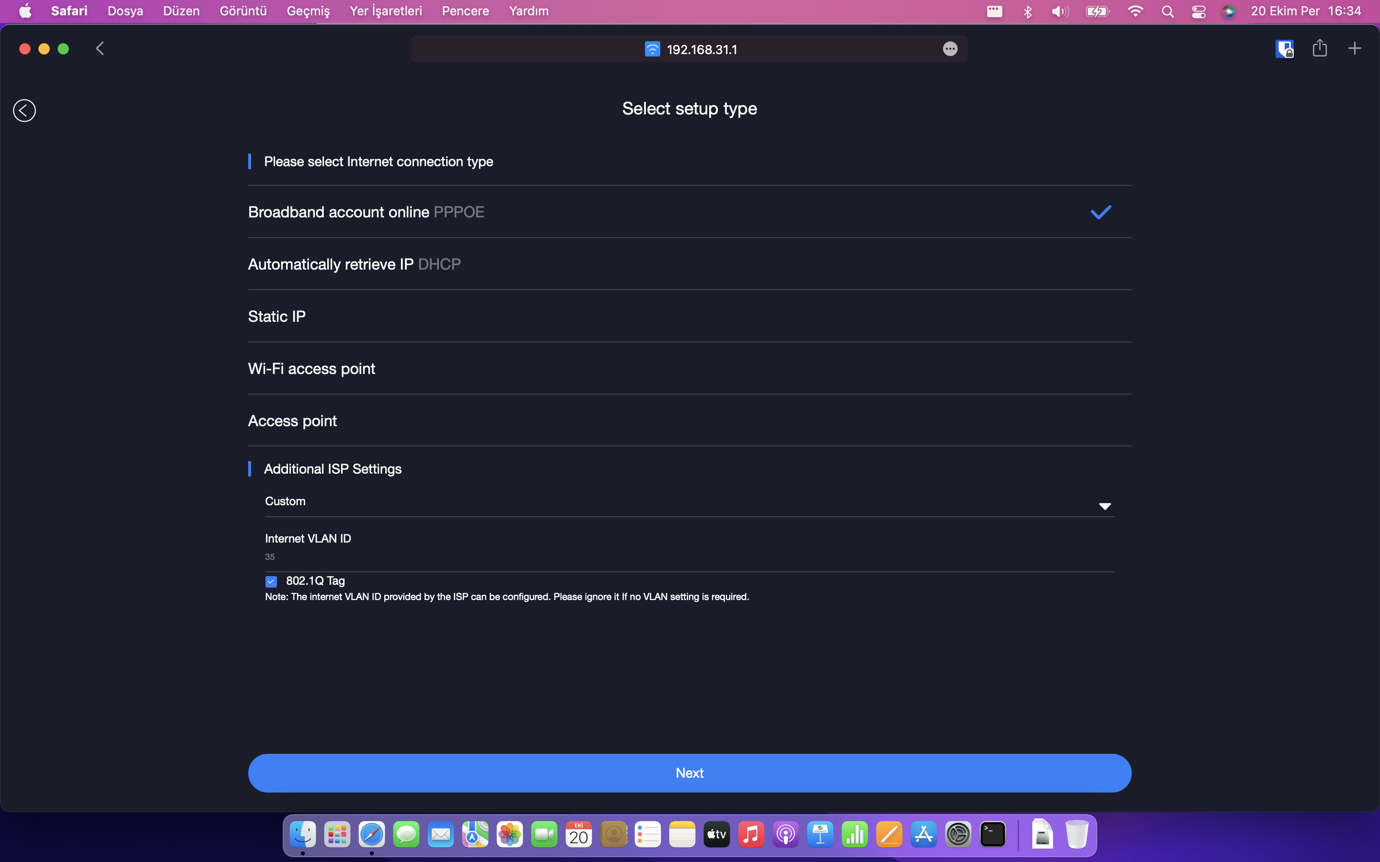The image size is (1380, 862).
Task: Click the Wi-Fi status icon
Action: pos(1135,11)
